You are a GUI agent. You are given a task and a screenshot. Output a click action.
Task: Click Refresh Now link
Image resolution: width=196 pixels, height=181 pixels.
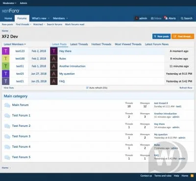[x=186, y=88]
